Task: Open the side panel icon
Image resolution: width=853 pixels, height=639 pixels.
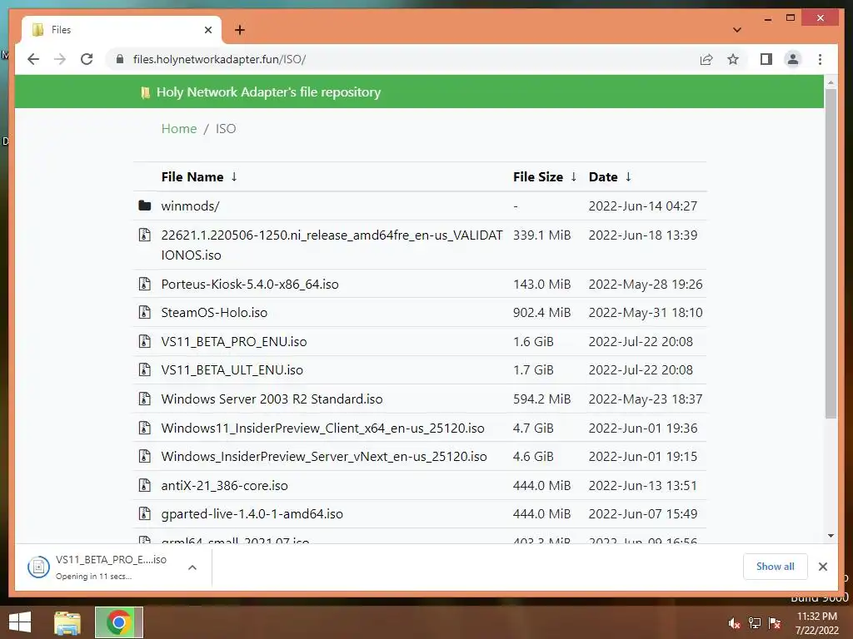Action: click(766, 59)
